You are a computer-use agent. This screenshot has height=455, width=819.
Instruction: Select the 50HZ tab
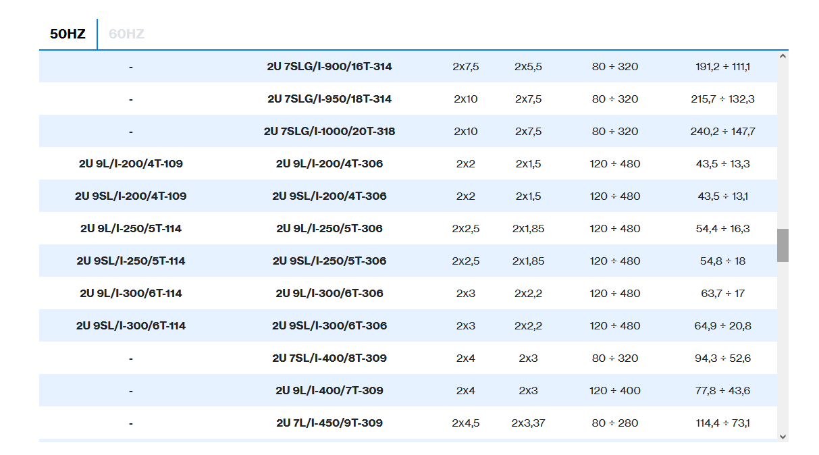click(x=68, y=34)
